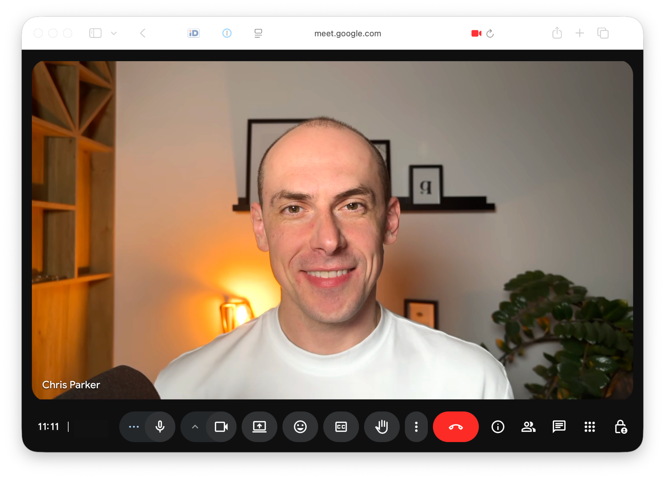Image resolution: width=665 pixels, height=479 pixels.
Task: Open chat with everyone
Action: tap(559, 426)
